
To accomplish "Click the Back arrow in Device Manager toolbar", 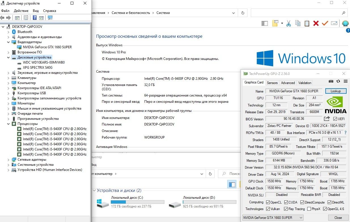I will tap(2, 18).
